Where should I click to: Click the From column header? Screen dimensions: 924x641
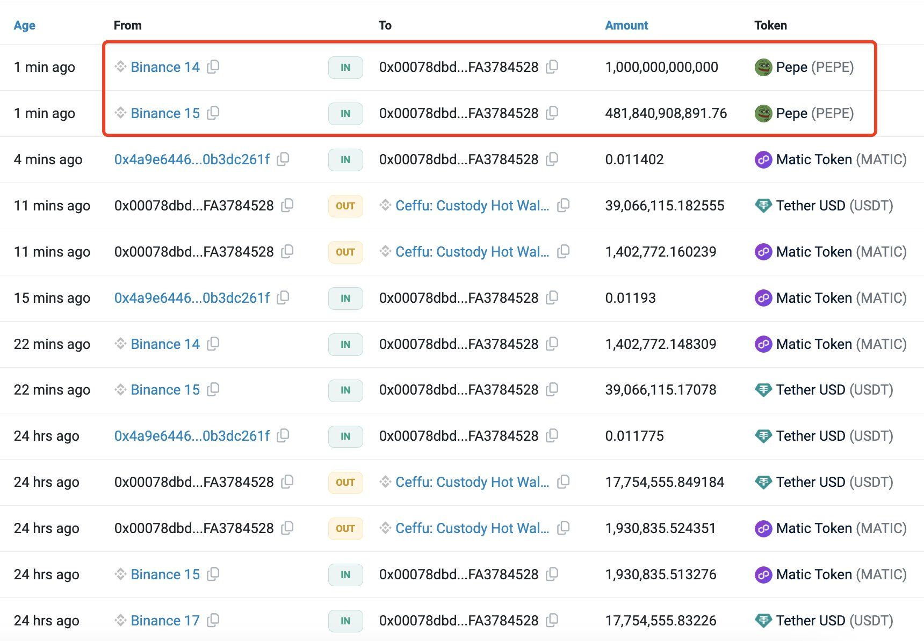tap(128, 25)
